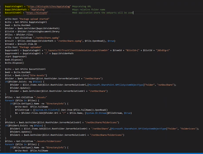Click the line "$site = Get-SPSite $assetSiteUrl"
Image resolution: width=203 pixels, height=154 pixels.
(25, 69)
